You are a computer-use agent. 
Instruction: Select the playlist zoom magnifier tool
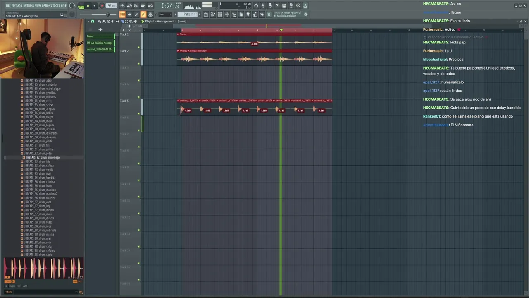[x=131, y=21]
